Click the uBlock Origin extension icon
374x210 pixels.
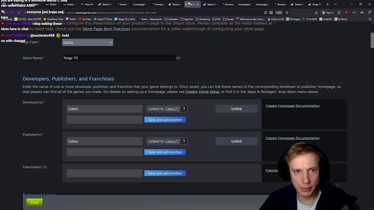[346, 13]
